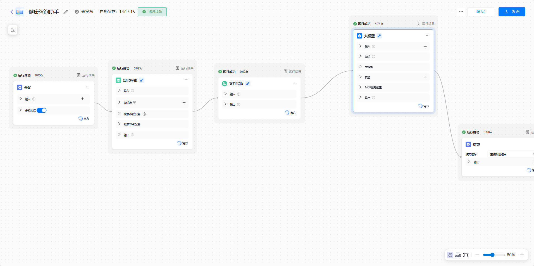The height and width of the screenshot is (266, 534).
Task: Expand 搜索参数设置 section
Action: coord(120,113)
